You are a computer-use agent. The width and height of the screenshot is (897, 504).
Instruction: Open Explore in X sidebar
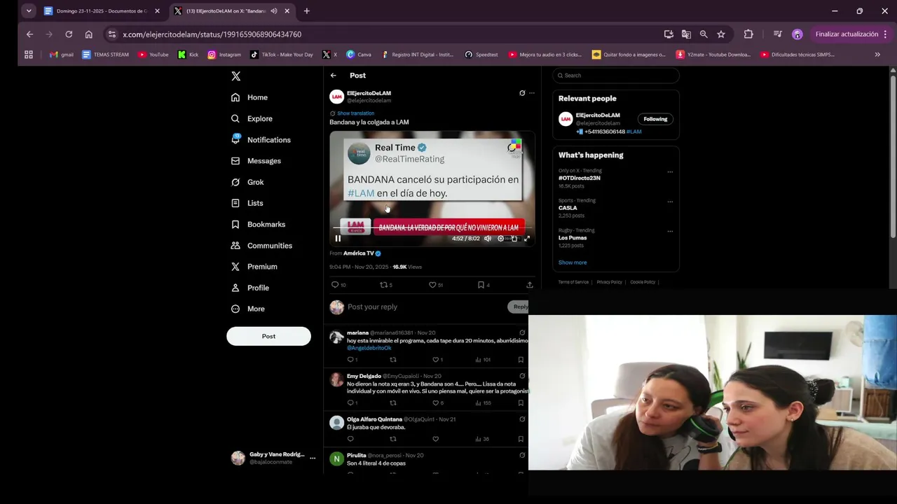pyautogui.click(x=252, y=118)
